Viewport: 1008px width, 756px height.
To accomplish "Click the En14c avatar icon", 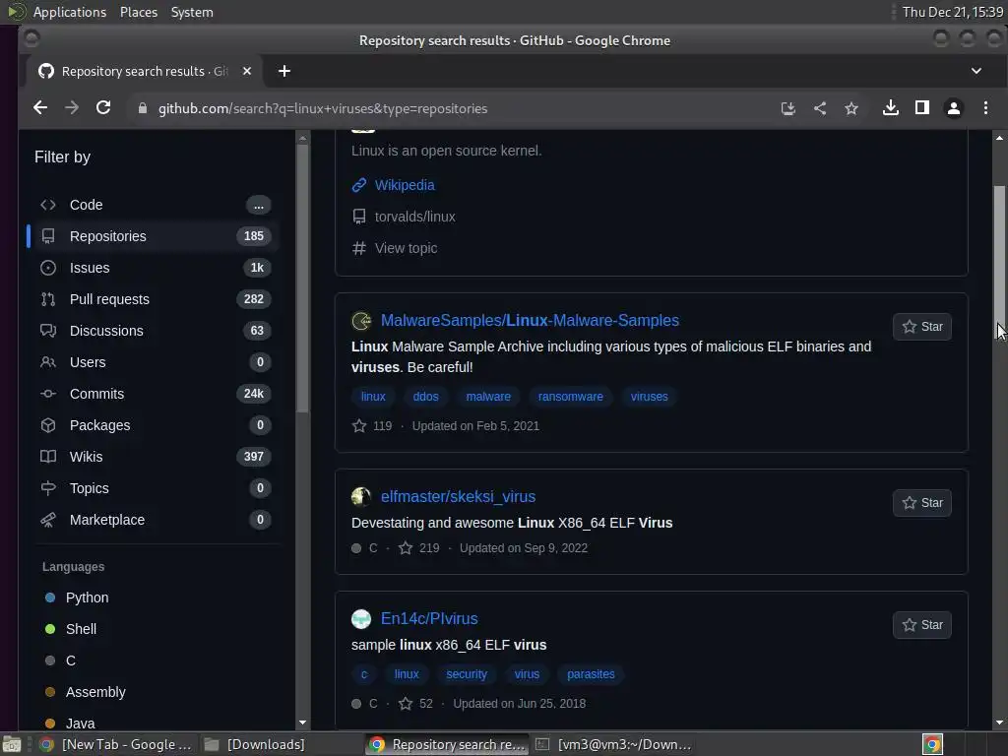I will click(361, 618).
